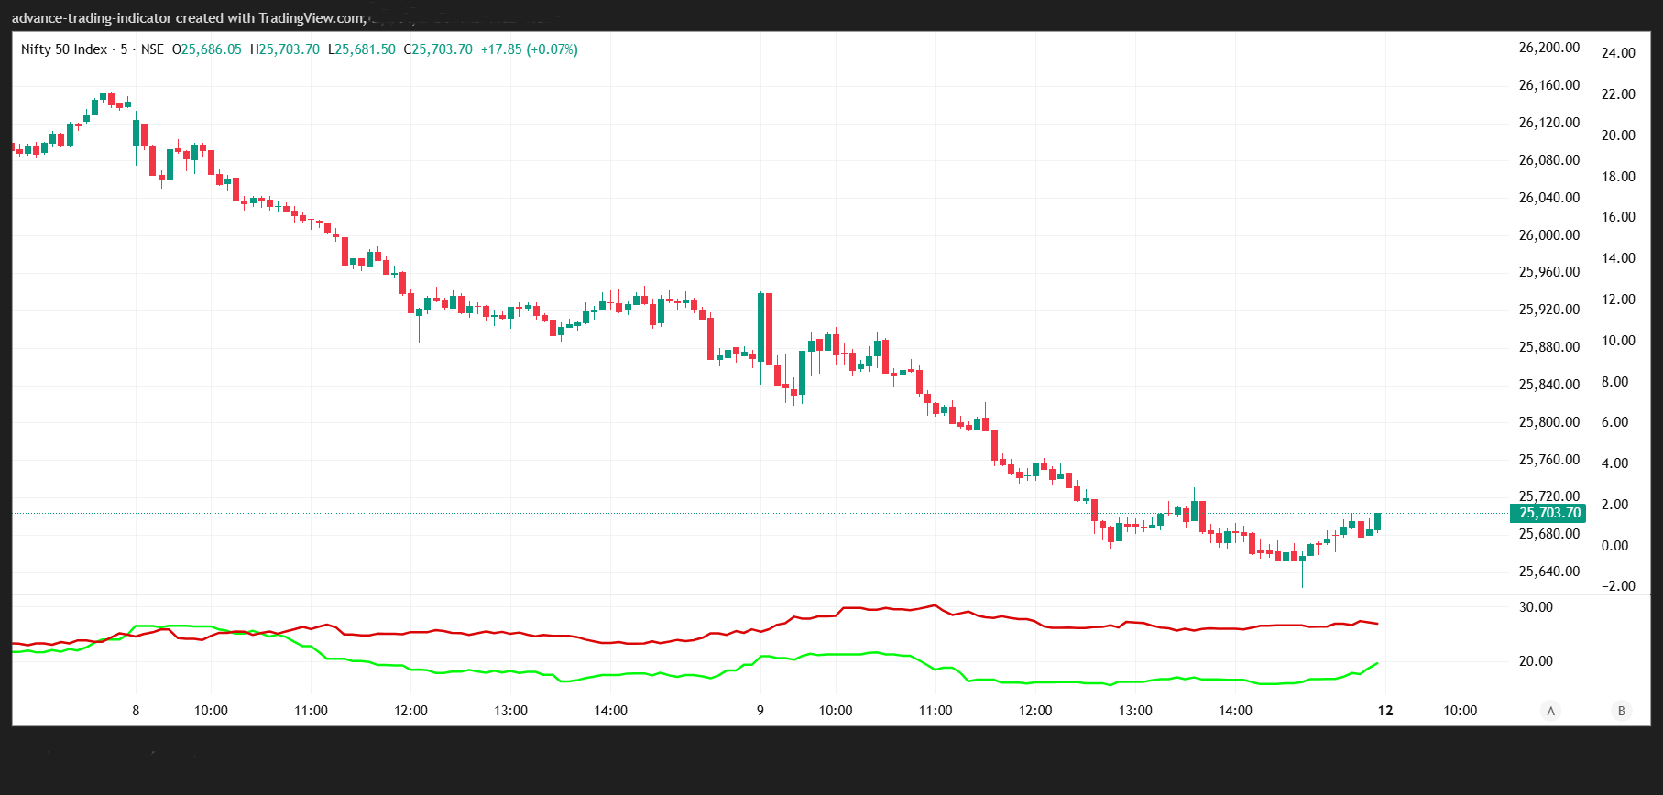Select the current price tag 25,703.70 on the price axis
The height and width of the screenshot is (795, 1663).
(1548, 513)
